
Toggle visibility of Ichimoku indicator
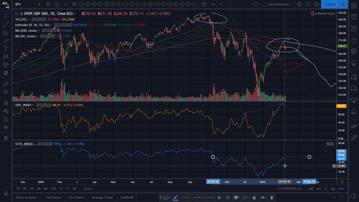point(56,25)
